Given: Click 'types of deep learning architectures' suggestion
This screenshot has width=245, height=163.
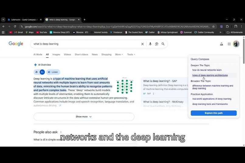Looking at the screenshot, I should [x=210, y=75].
